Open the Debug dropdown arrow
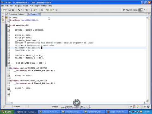This screenshot has width=152, height=114. (29, 10)
